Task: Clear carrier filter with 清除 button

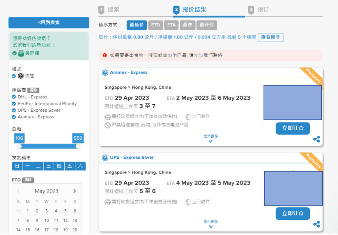Action: (34, 90)
